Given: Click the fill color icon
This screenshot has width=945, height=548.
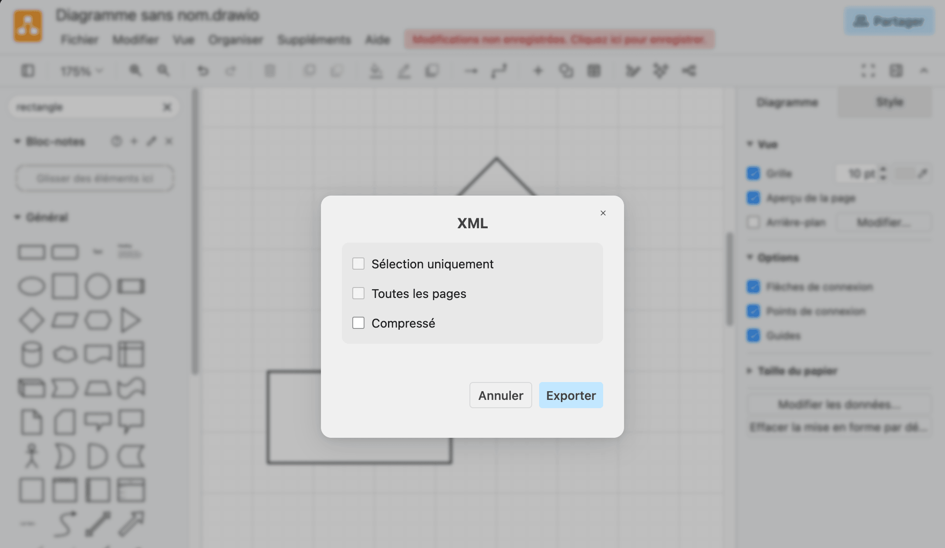Looking at the screenshot, I should click(x=376, y=71).
